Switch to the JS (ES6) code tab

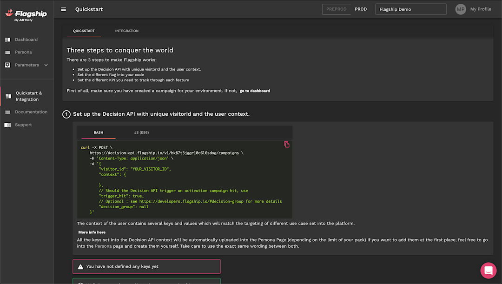tap(141, 132)
